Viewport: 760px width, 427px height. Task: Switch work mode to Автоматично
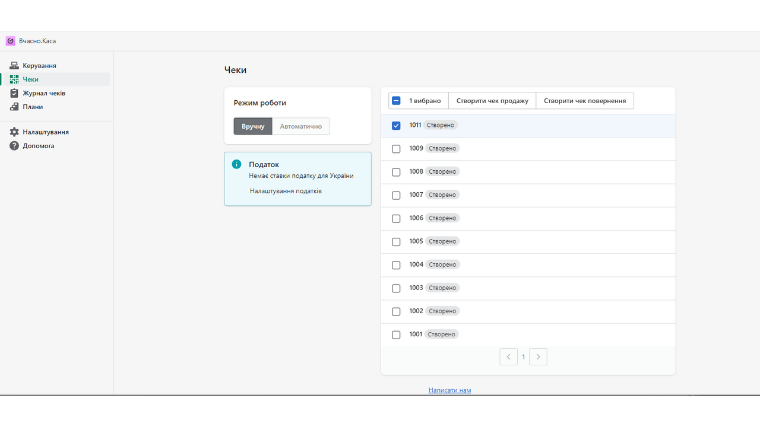point(301,126)
